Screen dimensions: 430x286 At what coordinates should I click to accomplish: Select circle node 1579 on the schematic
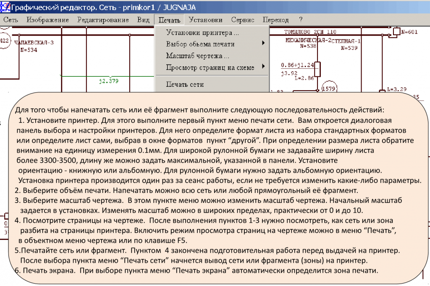(329, 88)
